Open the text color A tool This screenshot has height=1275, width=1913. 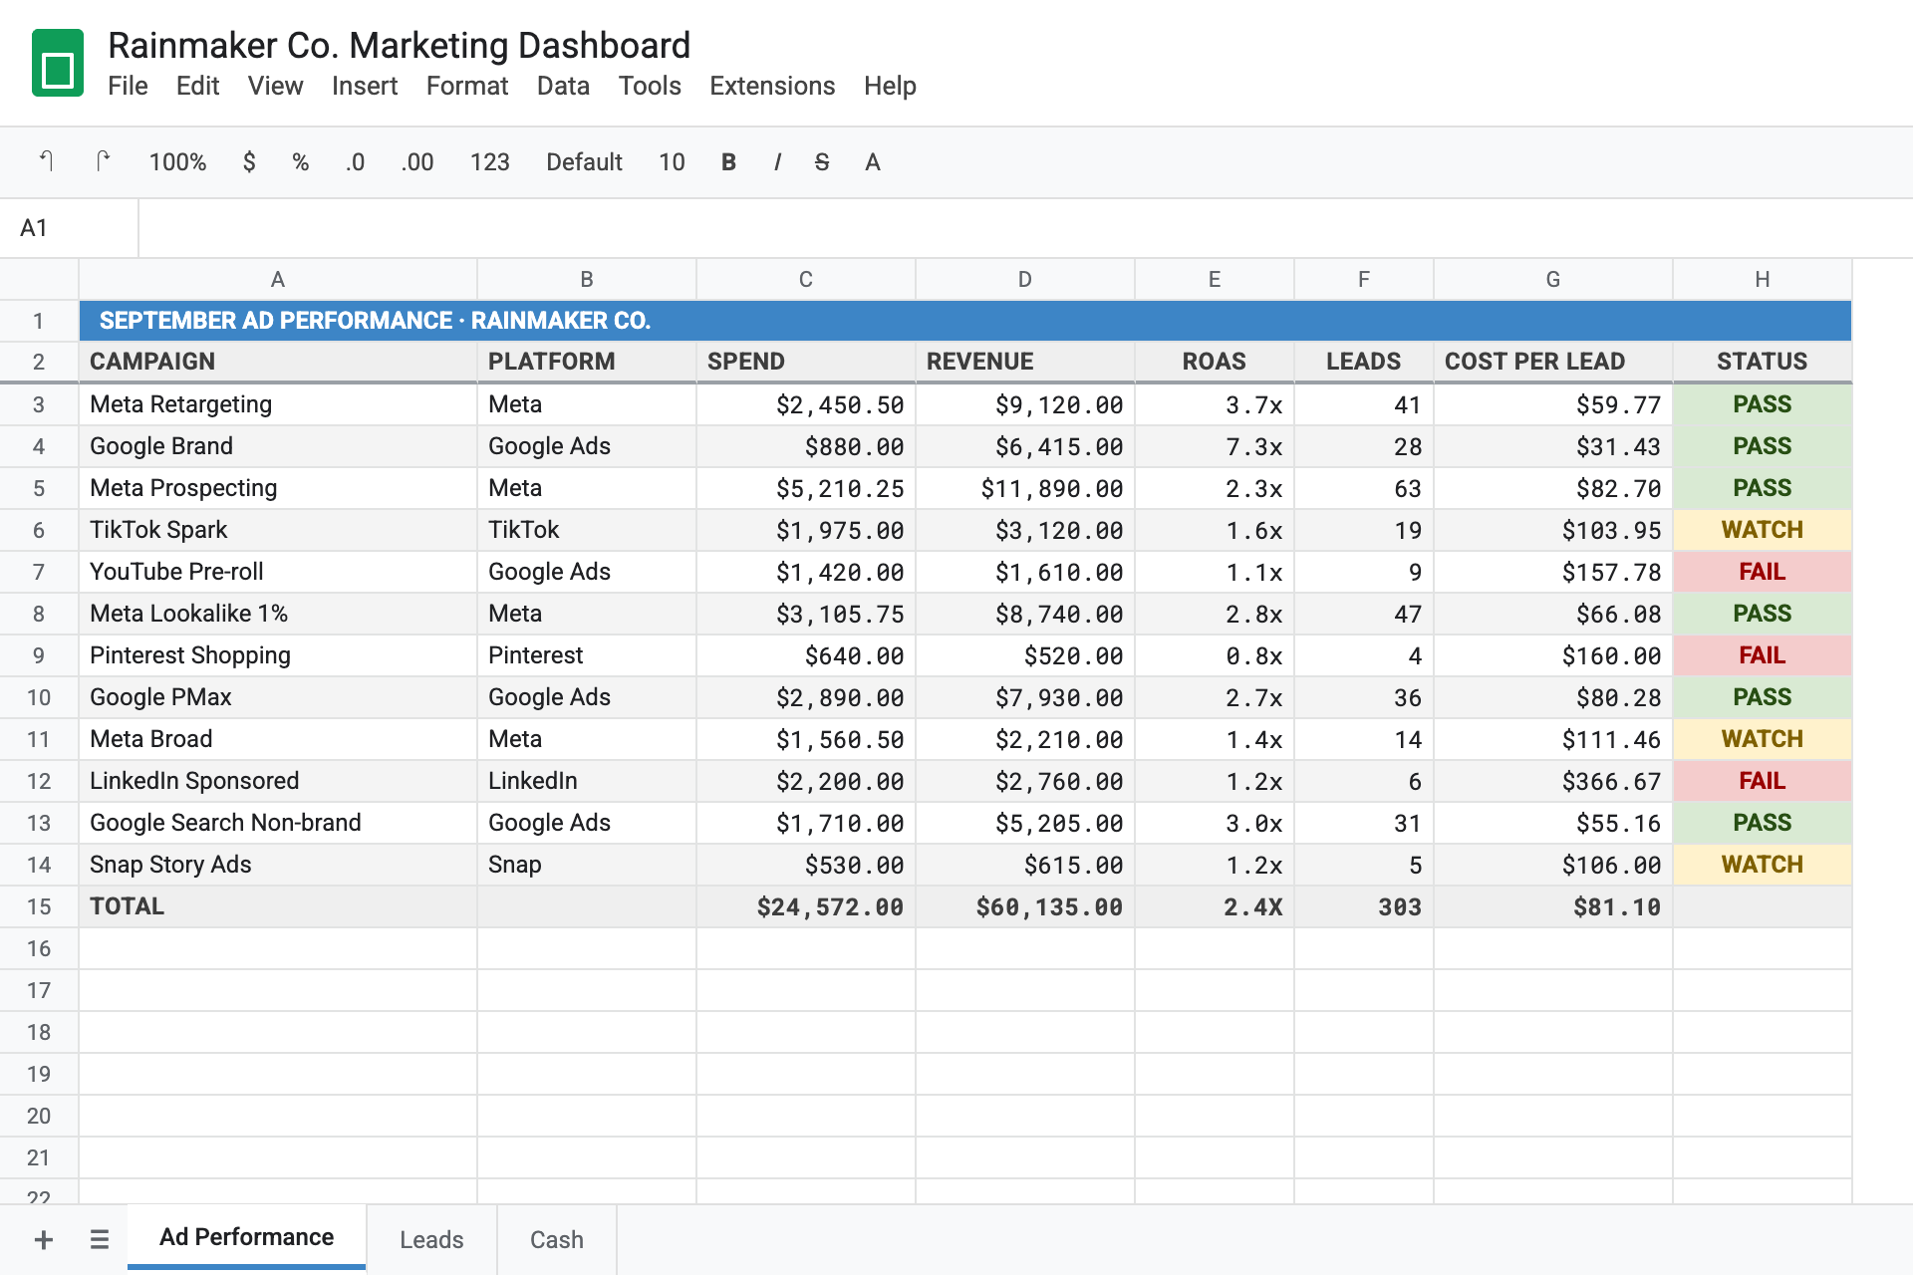873,161
